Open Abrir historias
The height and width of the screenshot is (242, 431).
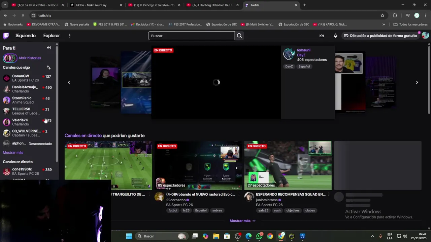point(22,58)
